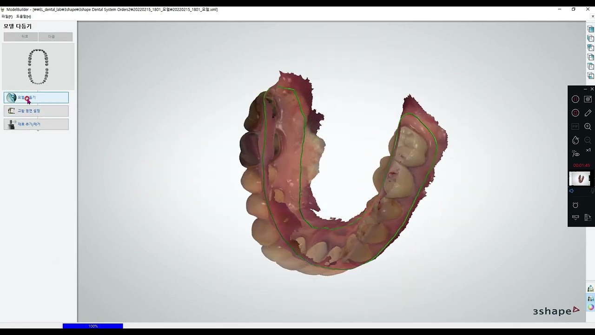Viewport: 595px width, 335px height.
Task: Click the single arch model visibility icon
Action: coord(591,288)
